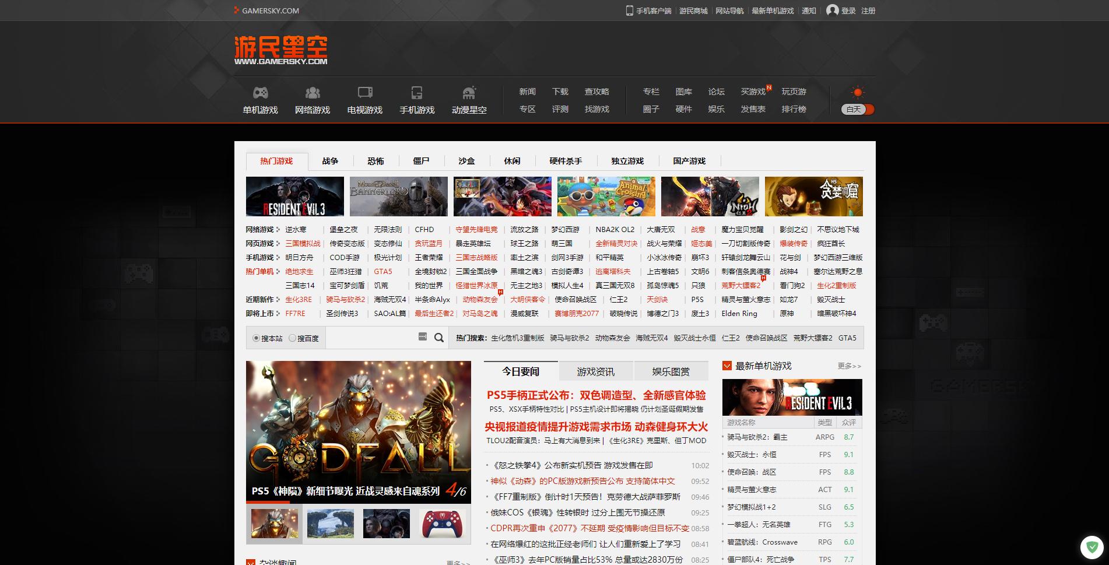Click the 注册 register link
Viewport: 1109px width, 565px height.
point(868,10)
